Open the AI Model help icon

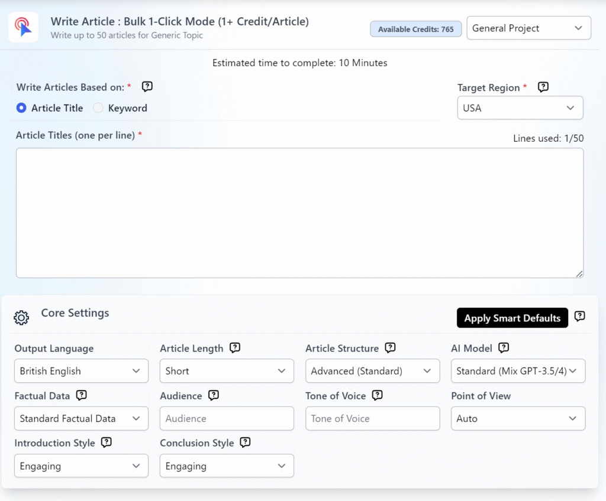pyautogui.click(x=503, y=348)
